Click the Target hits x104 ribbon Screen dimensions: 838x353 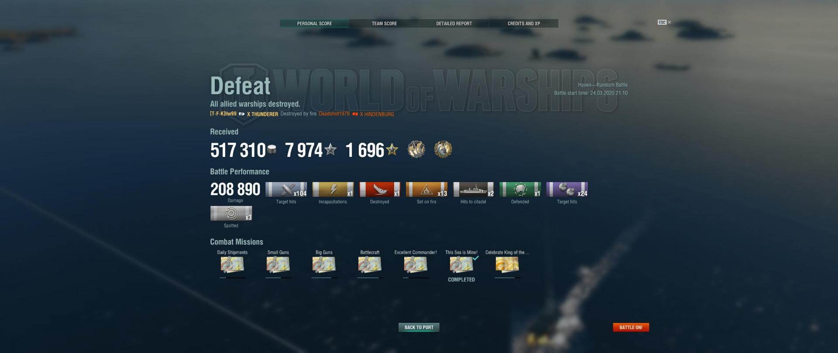(286, 190)
